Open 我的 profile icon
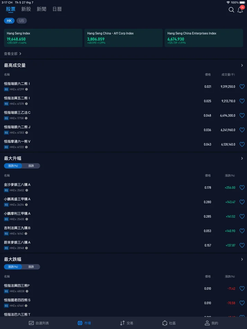This screenshot has width=247, height=329. pos(207,323)
